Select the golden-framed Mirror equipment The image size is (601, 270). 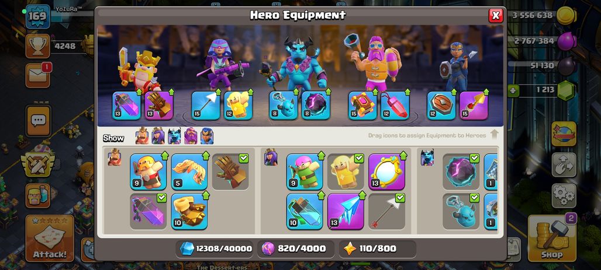[x=387, y=171]
